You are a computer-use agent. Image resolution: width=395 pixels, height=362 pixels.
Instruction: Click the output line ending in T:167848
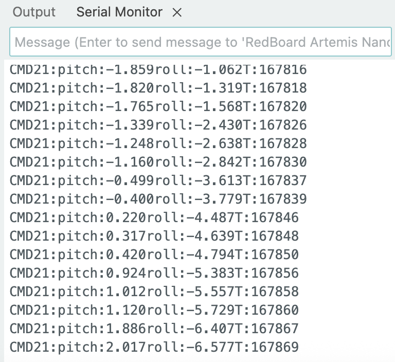tap(154, 236)
